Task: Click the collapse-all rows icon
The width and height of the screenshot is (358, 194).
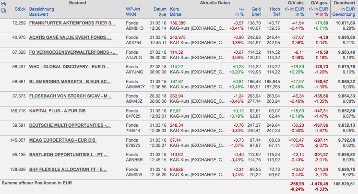Action: coord(4,10)
